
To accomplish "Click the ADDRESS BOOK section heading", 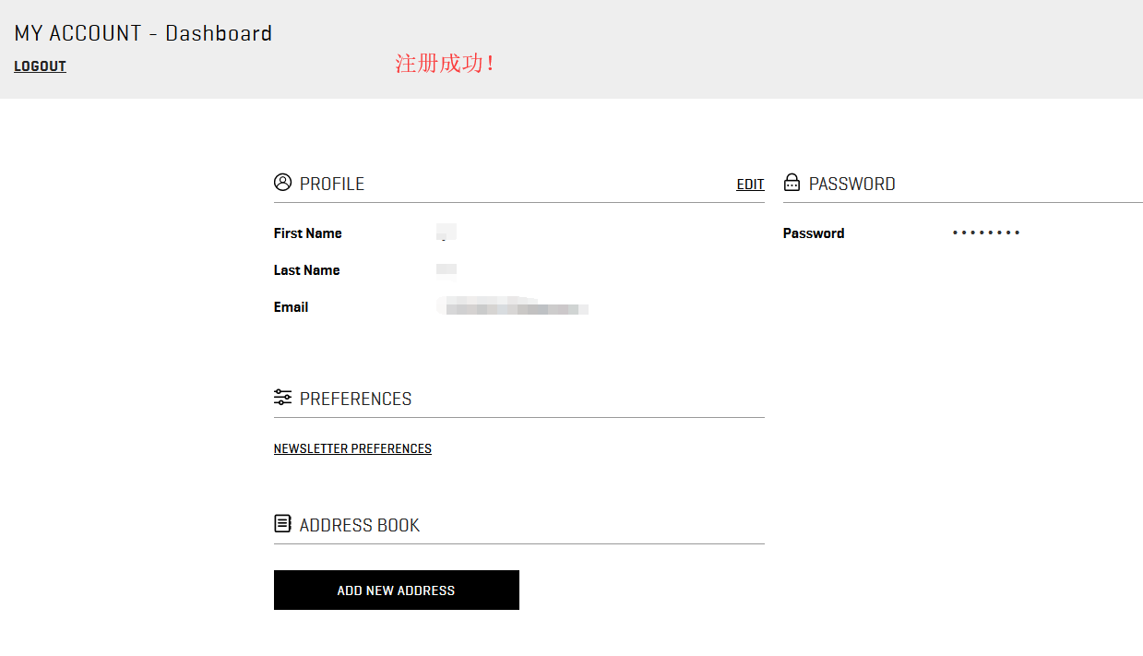I will 359,525.
